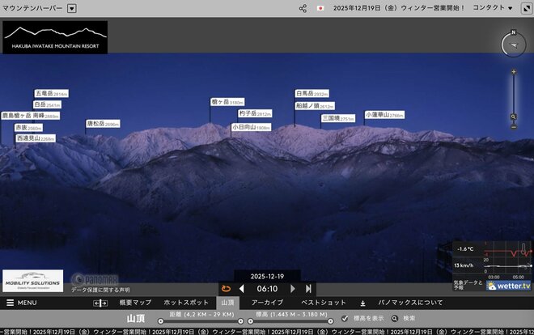
Task: Go to the next image arrow
Action: 293,289
